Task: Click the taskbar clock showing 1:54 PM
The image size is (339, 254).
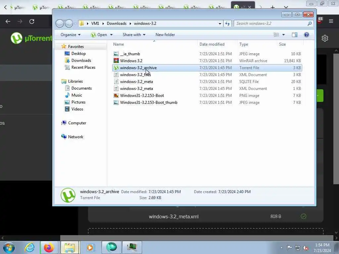Action: 322,248
